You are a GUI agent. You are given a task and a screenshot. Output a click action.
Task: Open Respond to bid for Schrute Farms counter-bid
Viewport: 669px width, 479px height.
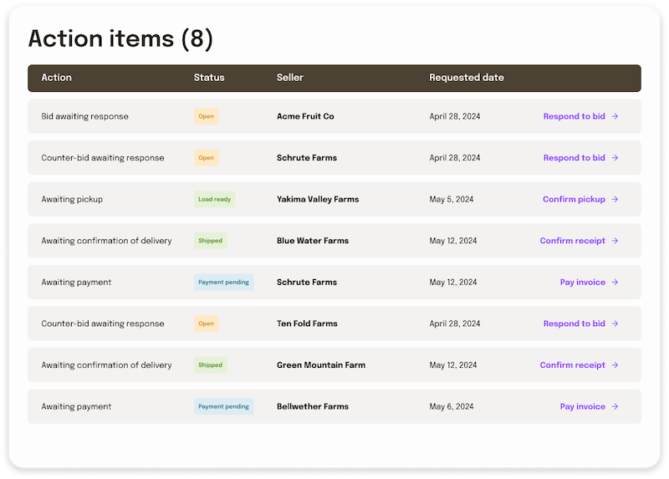575,158
